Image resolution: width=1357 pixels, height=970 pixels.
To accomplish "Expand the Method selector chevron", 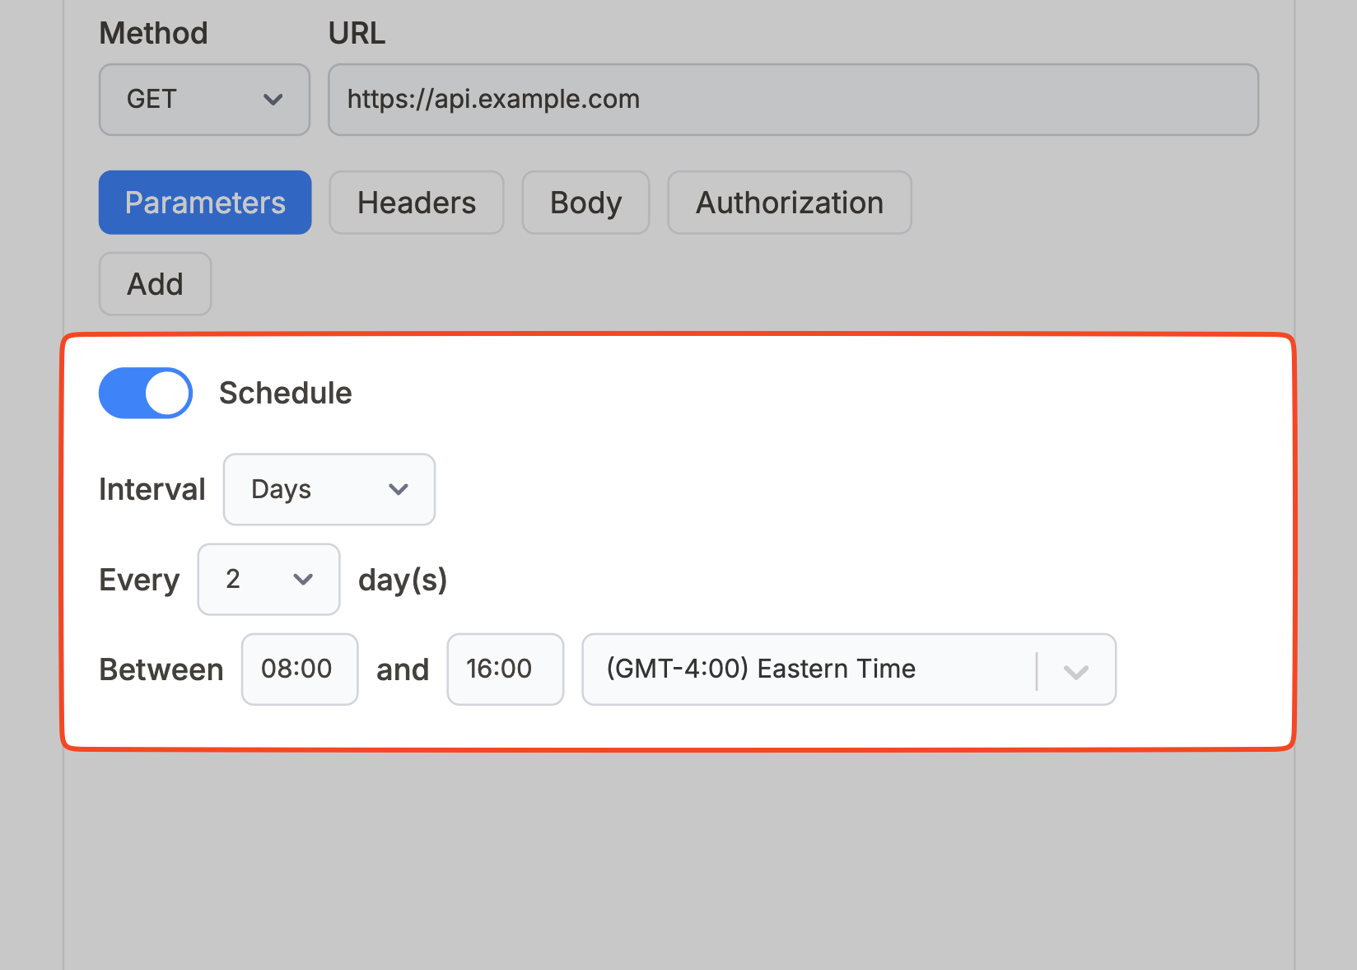I will pos(273,100).
